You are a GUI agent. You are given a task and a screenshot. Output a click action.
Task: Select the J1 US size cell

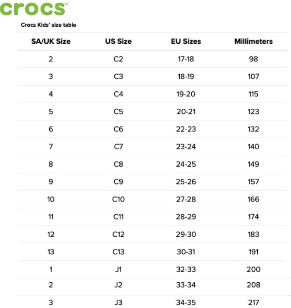pos(118,269)
